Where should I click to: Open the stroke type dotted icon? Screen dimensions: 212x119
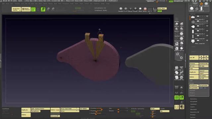(x=155, y=10)
